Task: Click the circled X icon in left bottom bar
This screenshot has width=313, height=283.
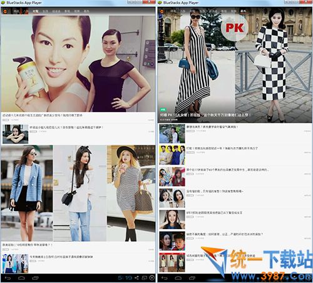Action: 152,278
